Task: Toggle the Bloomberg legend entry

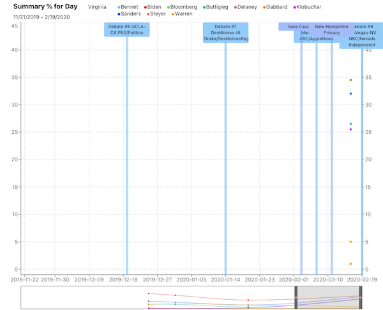Action: coord(182,7)
